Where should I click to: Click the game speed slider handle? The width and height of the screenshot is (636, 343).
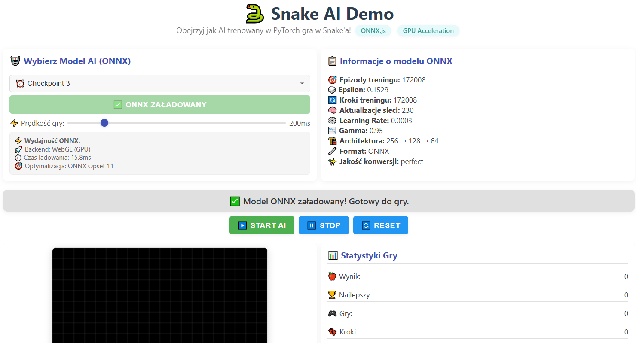(x=104, y=123)
